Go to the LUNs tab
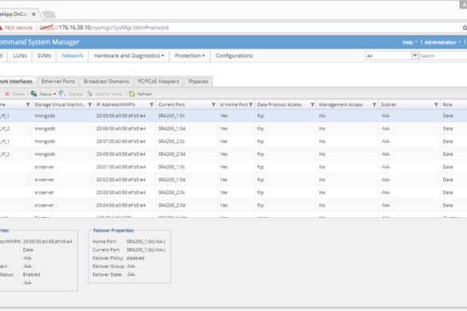467x311 pixels. (x=20, y=56)
